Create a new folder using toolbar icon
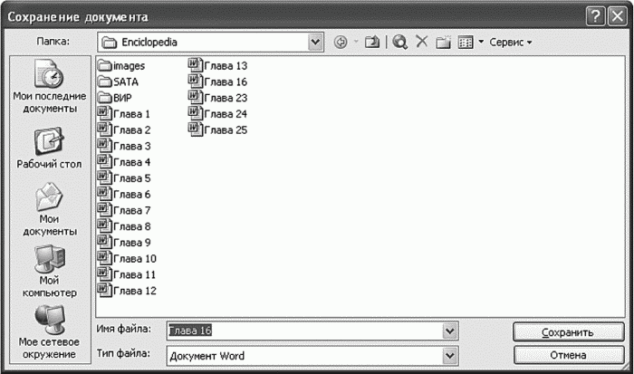634x374 pixels. point(443,42)
